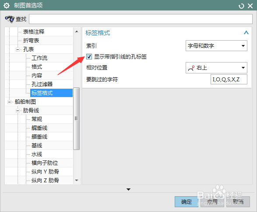
Task: Click the 标签格式 section heading
Action: [x=98, y=33]
